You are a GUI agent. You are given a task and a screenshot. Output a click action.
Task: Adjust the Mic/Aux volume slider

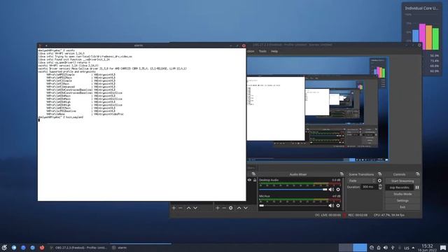coord(293,205)
